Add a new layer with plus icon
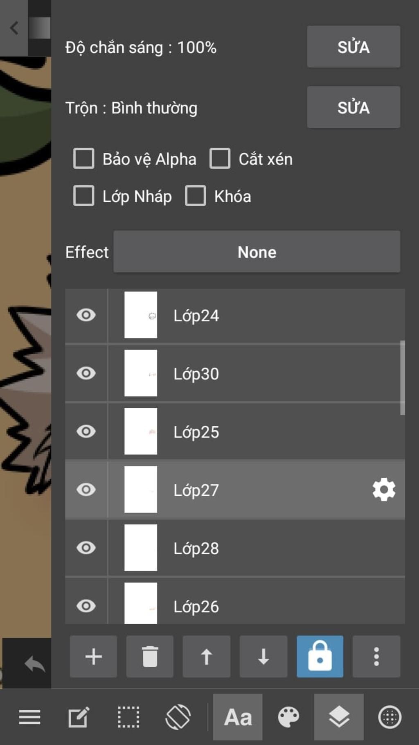 coord(93,657)
